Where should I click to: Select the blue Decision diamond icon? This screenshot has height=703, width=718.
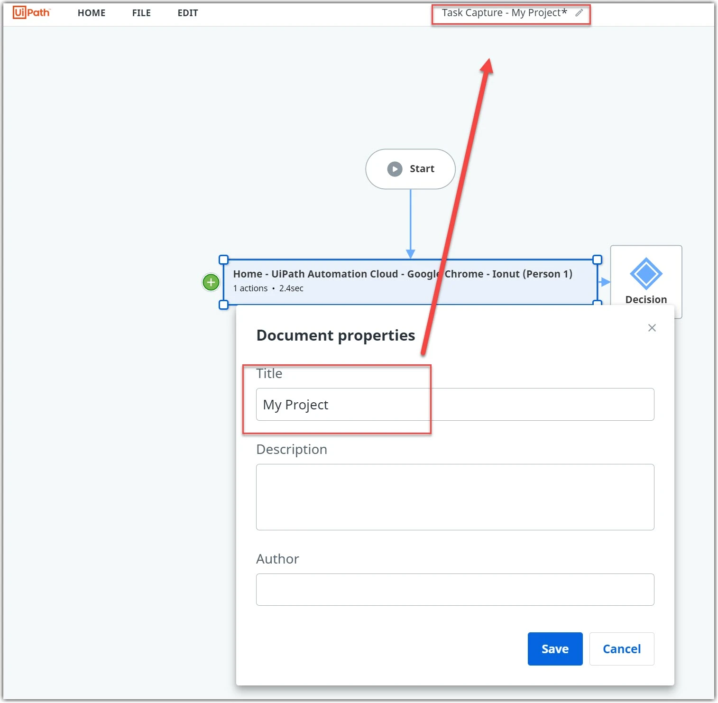click(x=646, y=274)
